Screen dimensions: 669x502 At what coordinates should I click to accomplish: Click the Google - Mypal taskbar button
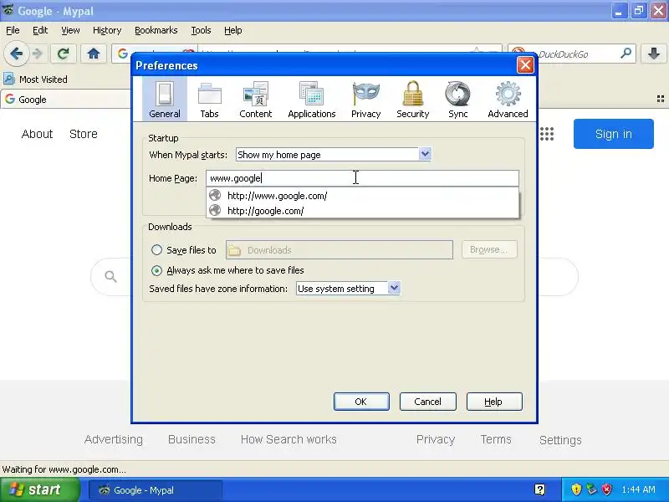tap(156, 490)
